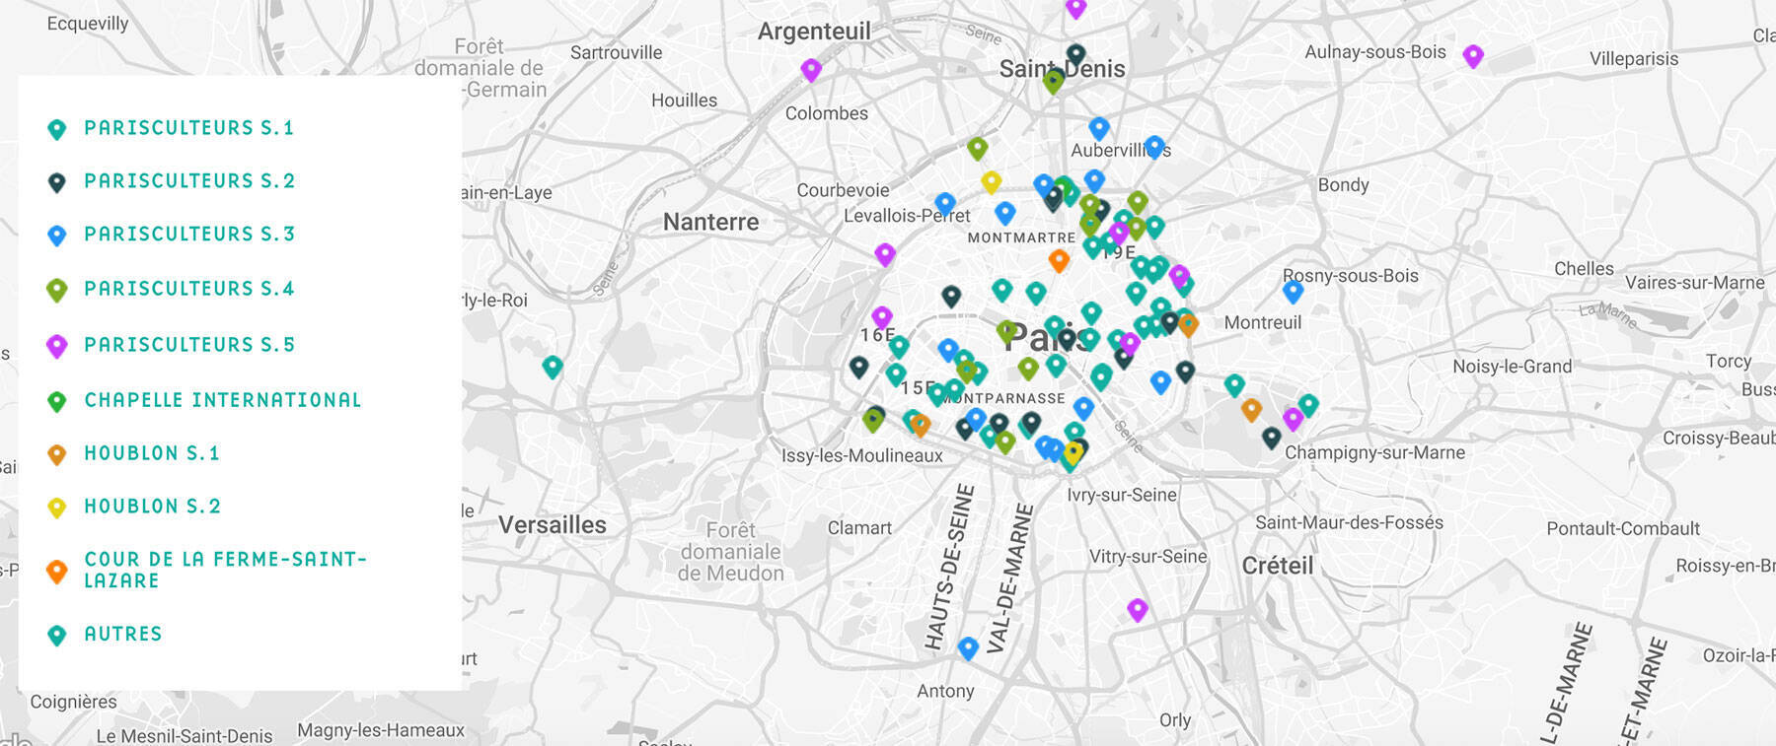Open the dark pin above Saint-Denis label

(1076, 53)
